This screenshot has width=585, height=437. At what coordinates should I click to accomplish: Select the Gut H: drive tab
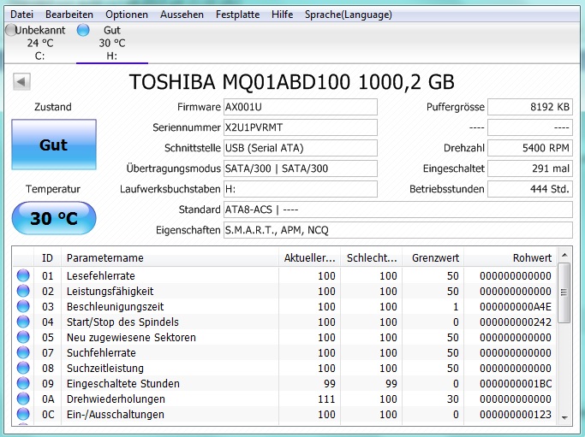coord(112,43)
